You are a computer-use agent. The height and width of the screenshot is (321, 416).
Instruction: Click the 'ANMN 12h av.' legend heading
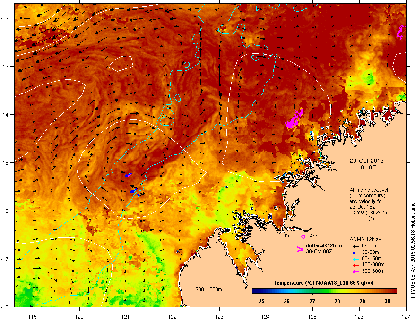point(366,240)
